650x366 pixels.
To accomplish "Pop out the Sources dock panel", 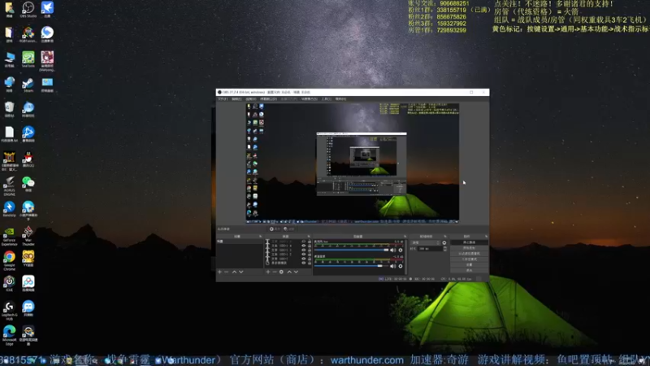I will tap(309, 237).
